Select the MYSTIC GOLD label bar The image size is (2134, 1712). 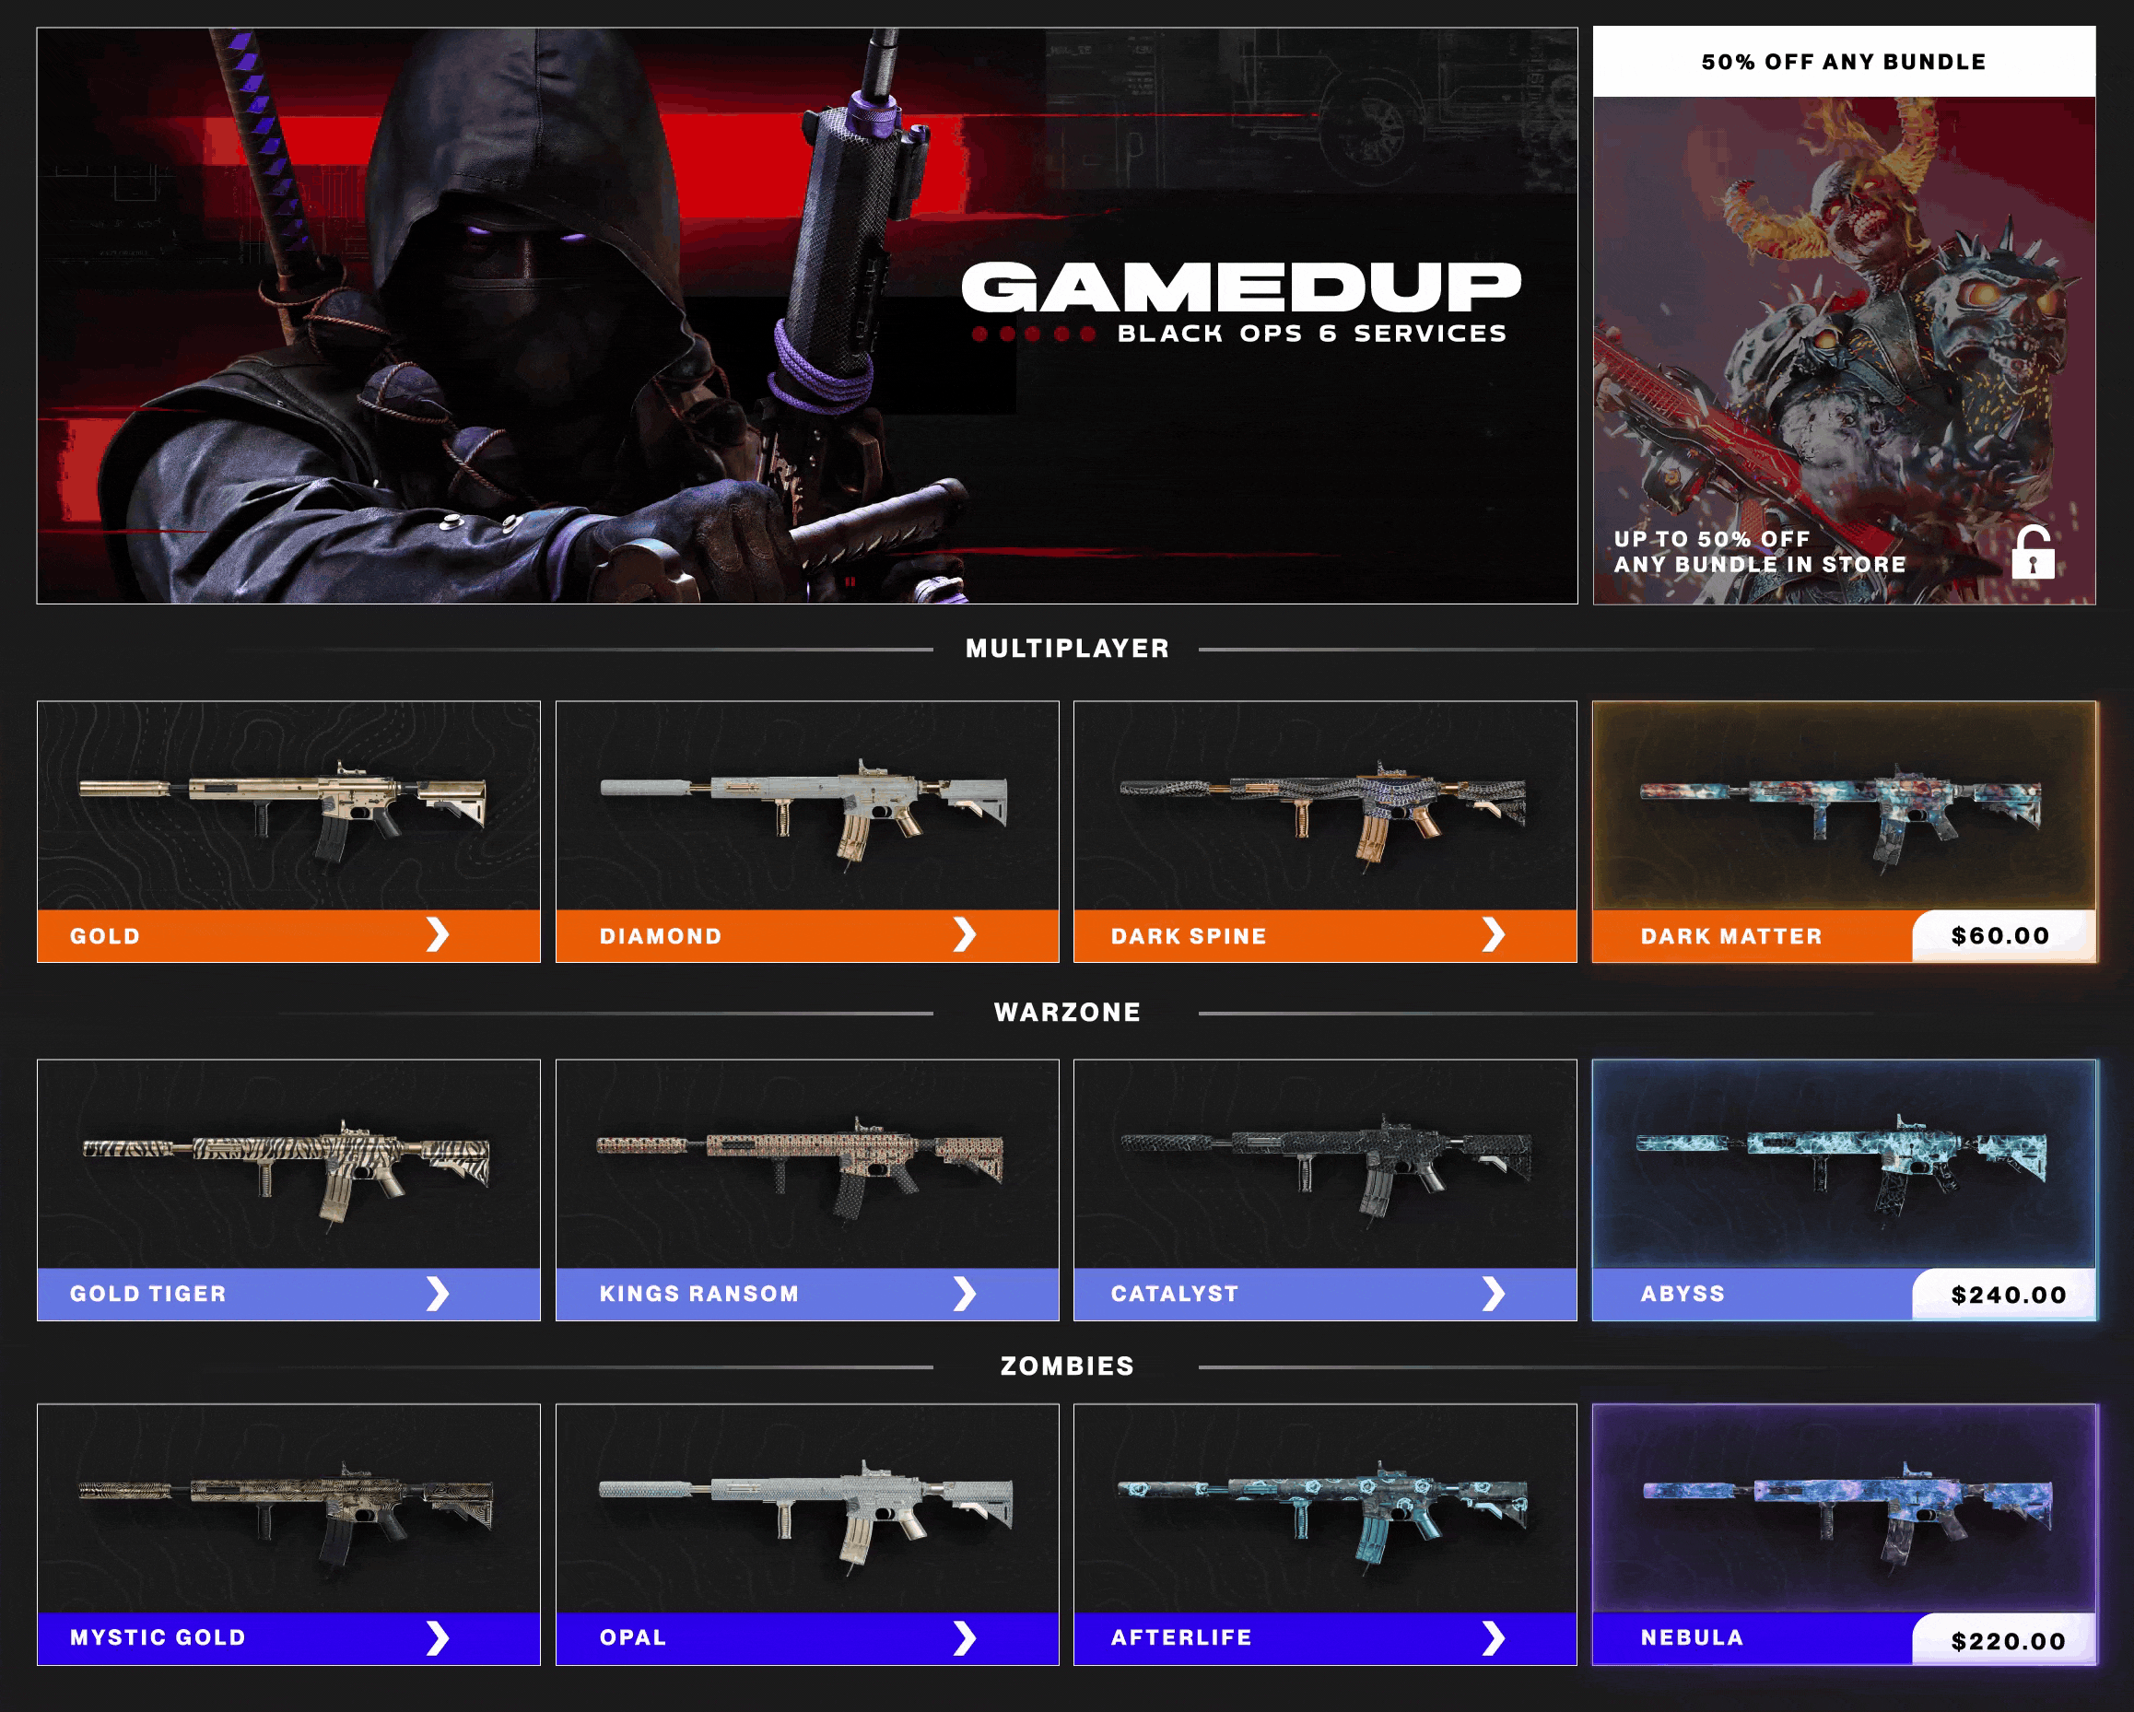[x=289, y=1639]
